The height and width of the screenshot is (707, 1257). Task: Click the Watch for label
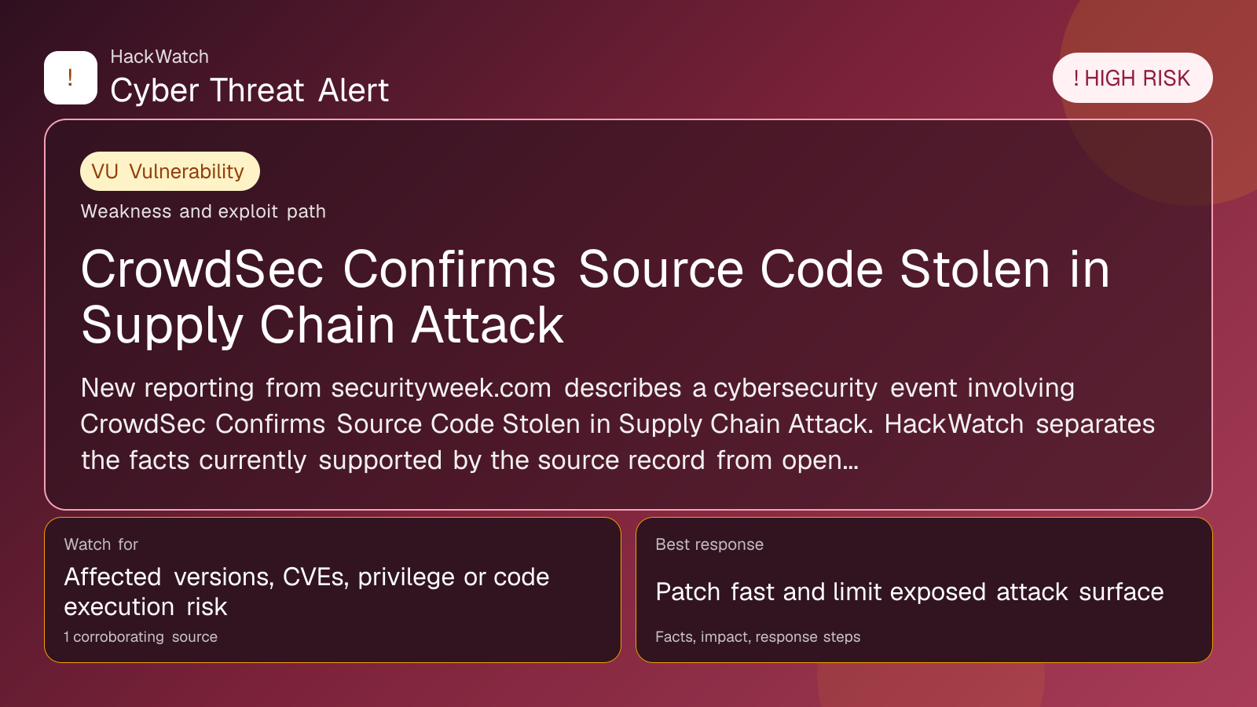[x=101, y=544]
